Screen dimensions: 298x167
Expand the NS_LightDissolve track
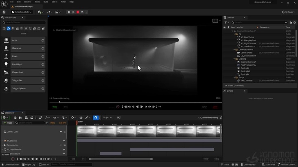coord(2,150)
